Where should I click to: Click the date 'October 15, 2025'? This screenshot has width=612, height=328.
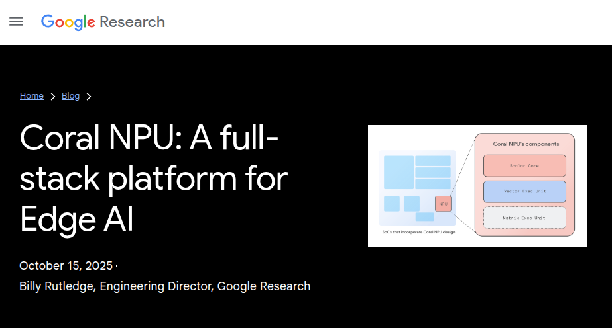point(66,266)
